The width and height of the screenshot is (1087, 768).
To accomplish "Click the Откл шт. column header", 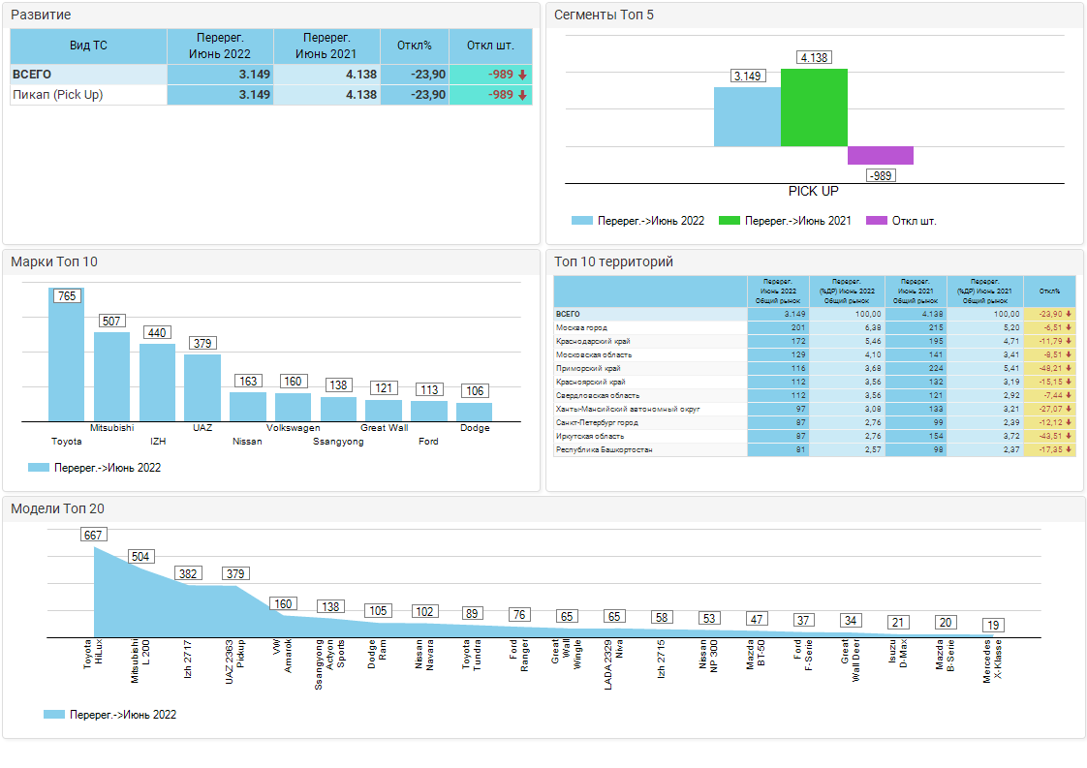I will pos(490,46).
